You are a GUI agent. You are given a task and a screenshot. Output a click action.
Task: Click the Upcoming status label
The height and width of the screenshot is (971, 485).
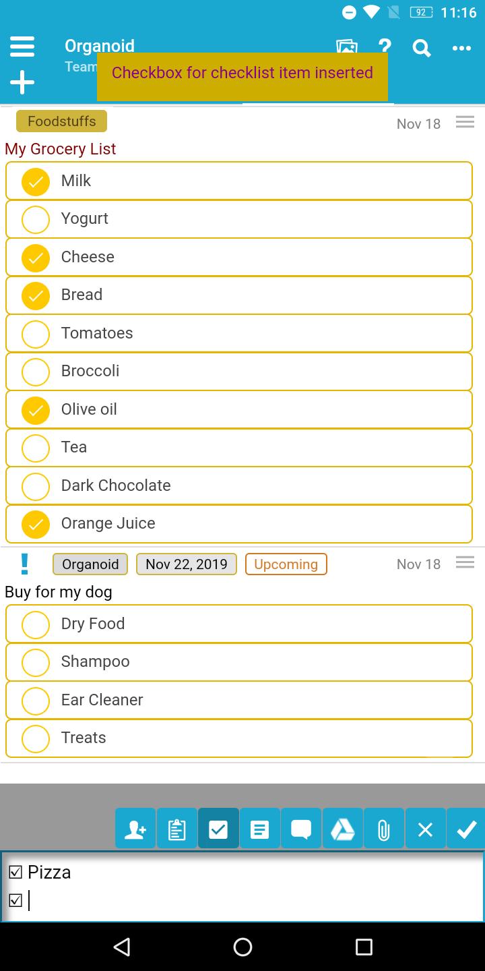click(x=286, y=564)
